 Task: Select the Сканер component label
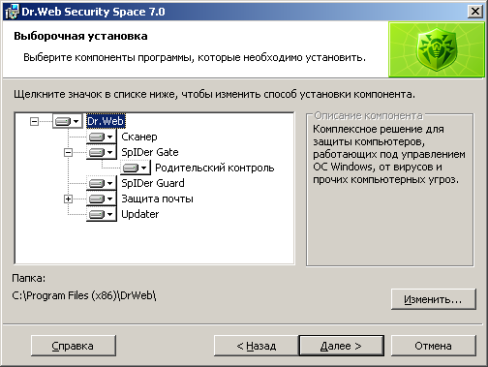139,137
